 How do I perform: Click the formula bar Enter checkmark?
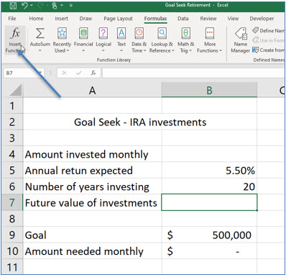[79, 73]
